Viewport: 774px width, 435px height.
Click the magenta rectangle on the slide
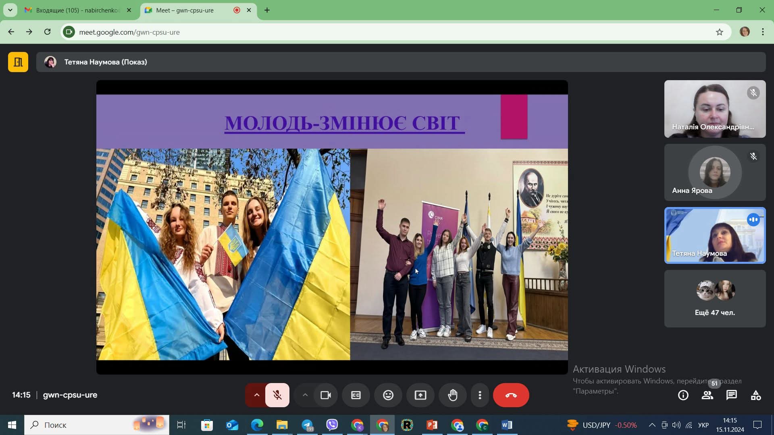(x=514, y=117)
